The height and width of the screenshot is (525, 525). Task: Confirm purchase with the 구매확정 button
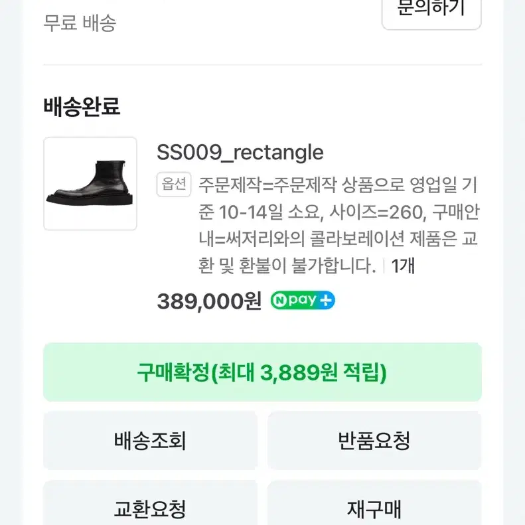click(x=262, y=372)
